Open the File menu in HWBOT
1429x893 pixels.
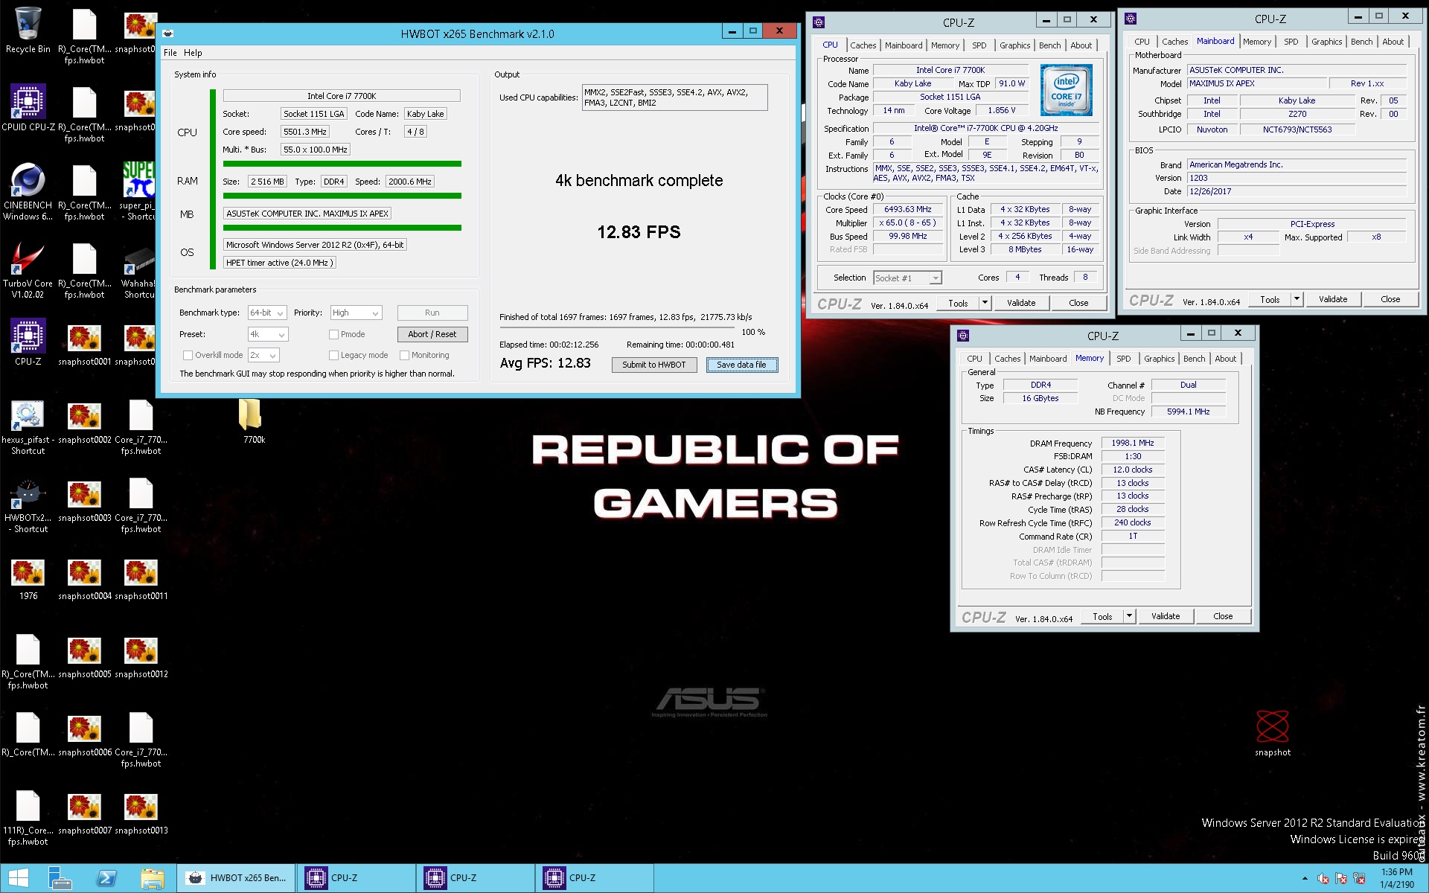(x=170, y=53)
